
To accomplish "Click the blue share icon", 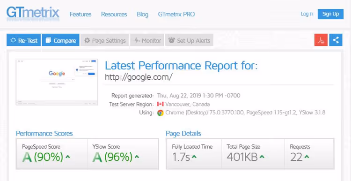I will [x=336, y=40].
